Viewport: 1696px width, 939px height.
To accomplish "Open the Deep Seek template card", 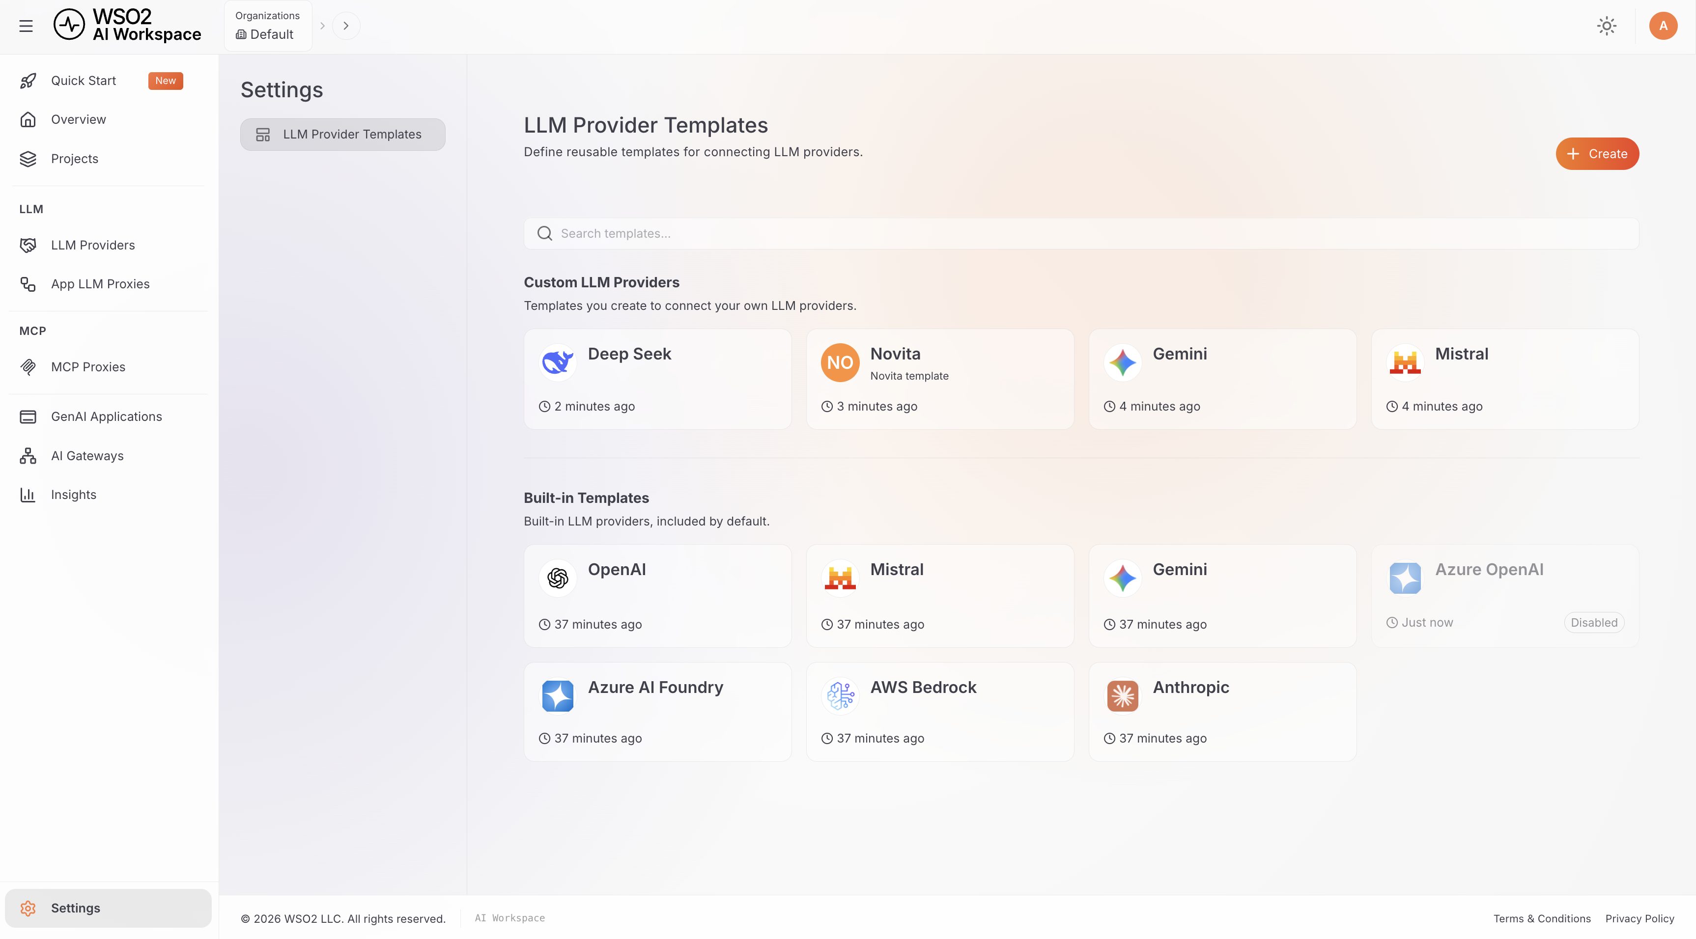I will 657,380.
